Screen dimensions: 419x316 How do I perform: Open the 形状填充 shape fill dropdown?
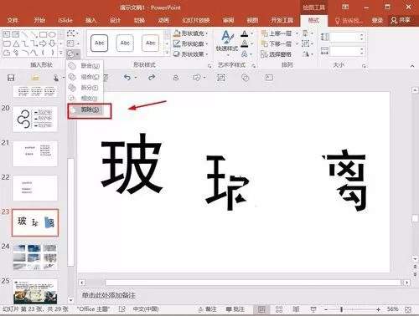191,33
